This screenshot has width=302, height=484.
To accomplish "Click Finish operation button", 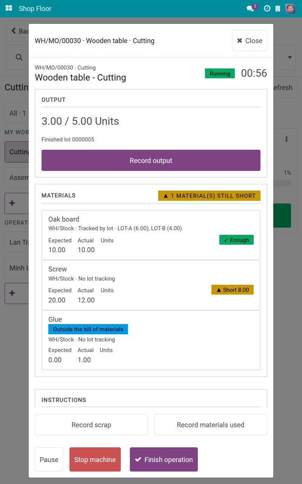I will pyautogui.click(x=164, y=459).
